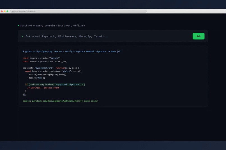Click the 'const secret = process.env.SECRET_KEY;' line
The width and height of the screenshot is (226, 150).
click(x=45, y=61)
